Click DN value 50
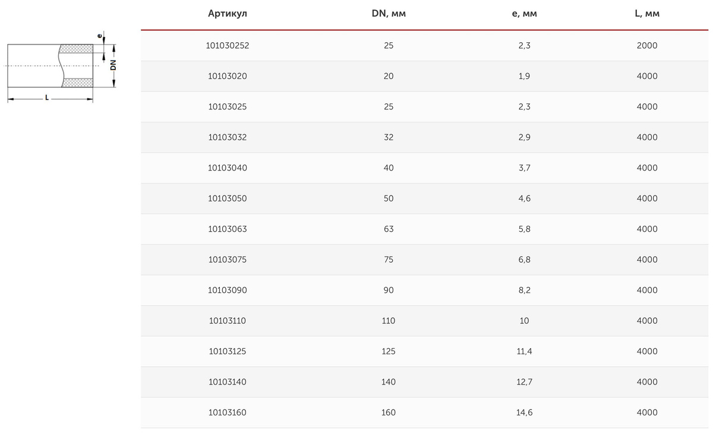 point(389,198)
